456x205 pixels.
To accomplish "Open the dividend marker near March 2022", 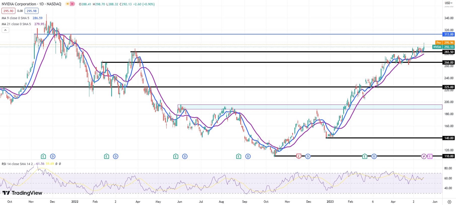I will click(x=115, y=156).
